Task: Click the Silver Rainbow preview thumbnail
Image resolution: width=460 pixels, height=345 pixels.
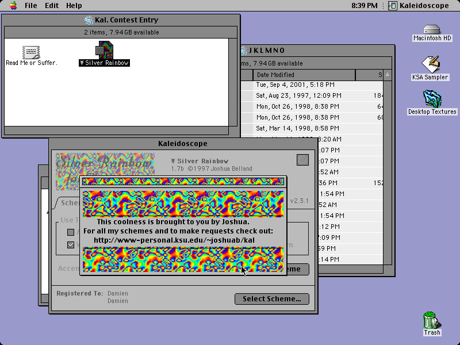Action: pos(105,171)
